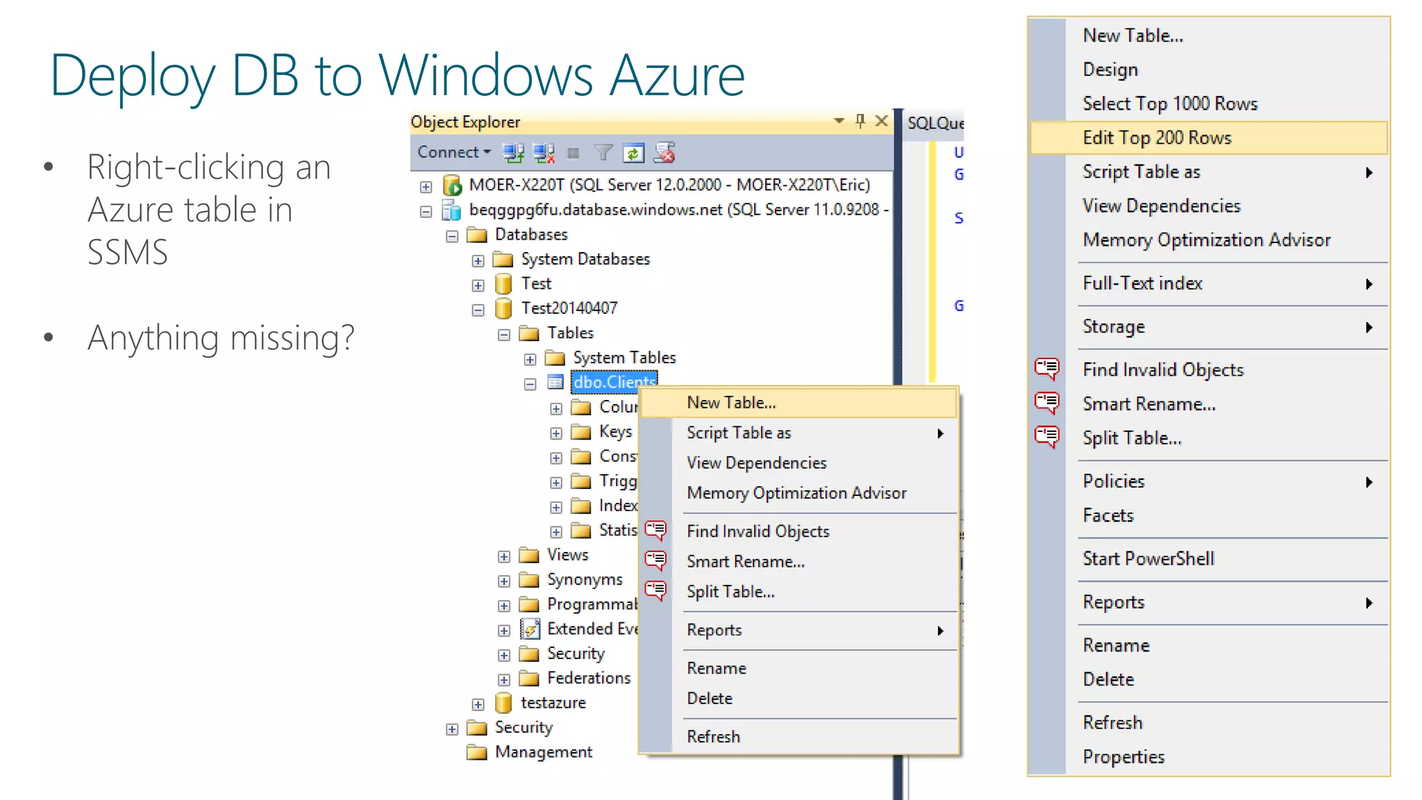Screen dimensions: 1422x800
Task: Collapse the beqggpg6fu.database.windows.net server node
Action: pyautogui.click(x=426, y=211)
